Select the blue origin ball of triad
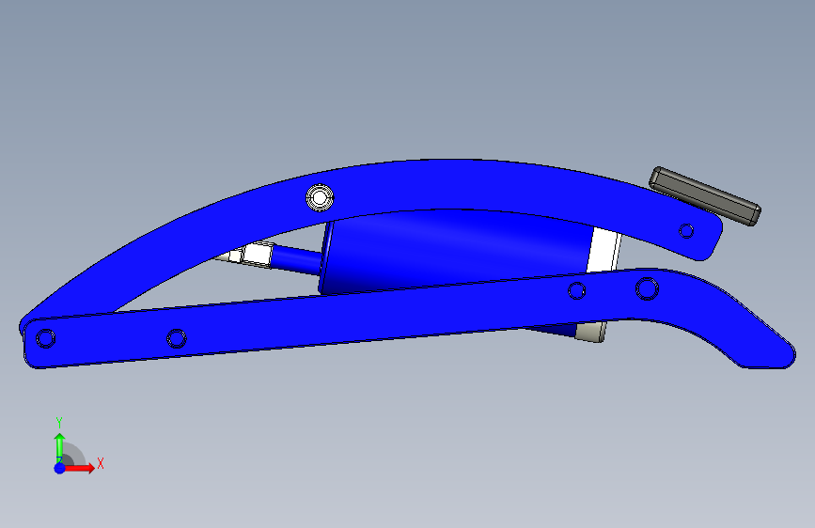Viewport: 815px width, 528px height. (x=60, y=468)
